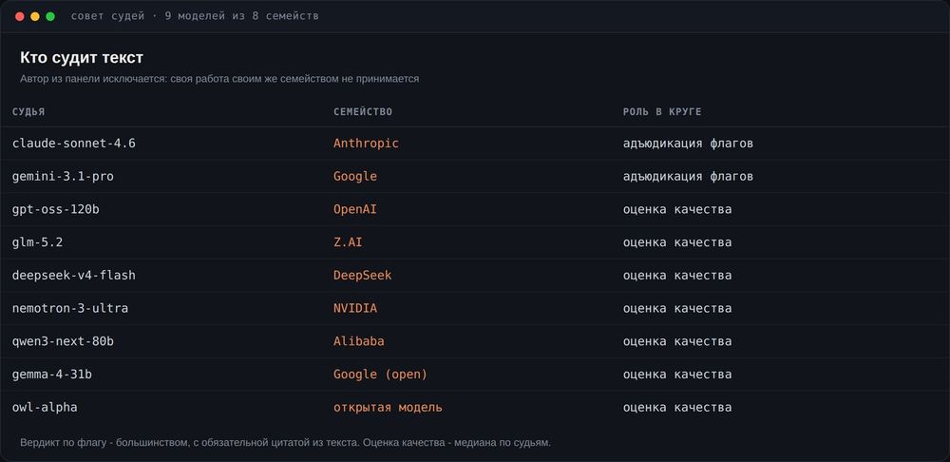Click 'оценка качества' in gemma-4-31b row
Image resolution: width=950 pixels, height=462 pixels.
tap(677, 375)
